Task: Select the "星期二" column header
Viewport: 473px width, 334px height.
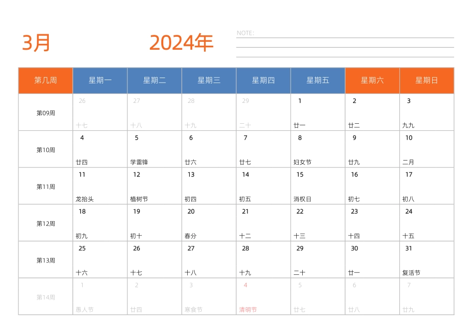Action: pos(154,81)
